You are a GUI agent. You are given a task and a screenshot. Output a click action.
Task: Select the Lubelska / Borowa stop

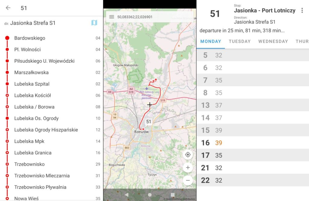(x=51, y=107)
